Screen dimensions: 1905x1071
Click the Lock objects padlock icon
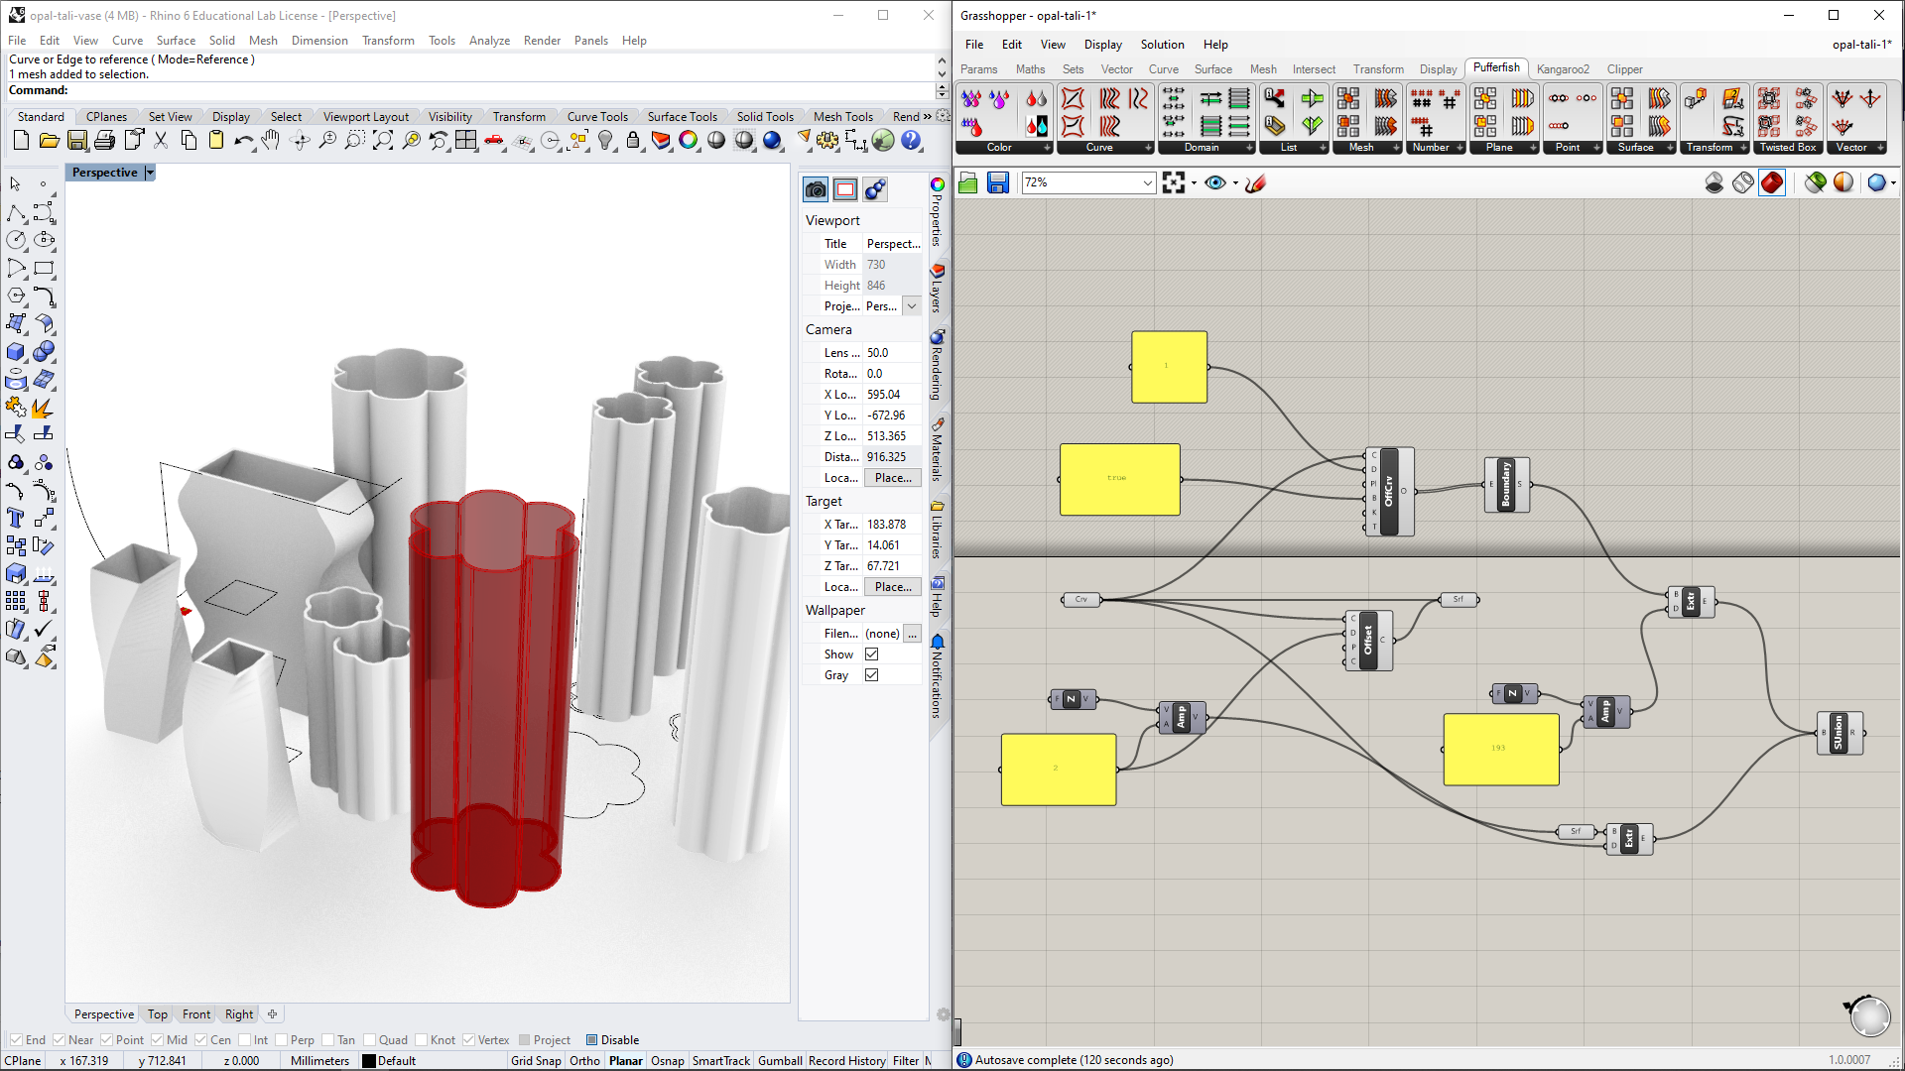point(633,141)
